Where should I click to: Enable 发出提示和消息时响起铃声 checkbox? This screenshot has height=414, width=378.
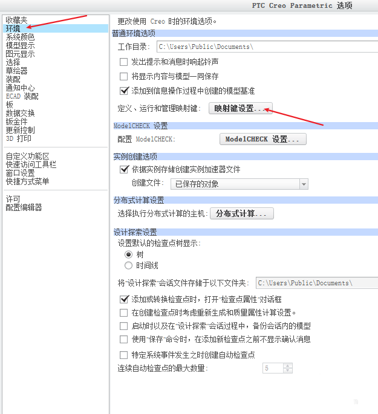pyautogui.click(x=123, y=62)
